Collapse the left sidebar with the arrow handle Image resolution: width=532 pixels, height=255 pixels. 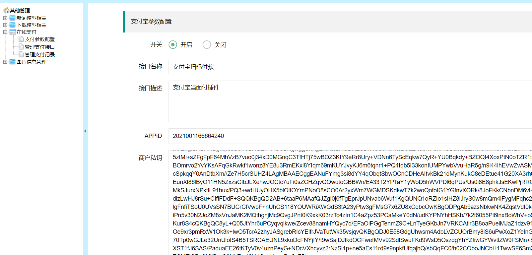[x=85, y=131]
